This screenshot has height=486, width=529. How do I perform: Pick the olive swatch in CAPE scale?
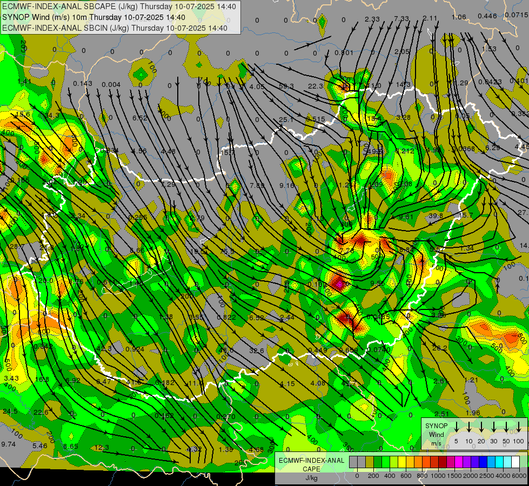pyautogui.click(x=370, y=462)
